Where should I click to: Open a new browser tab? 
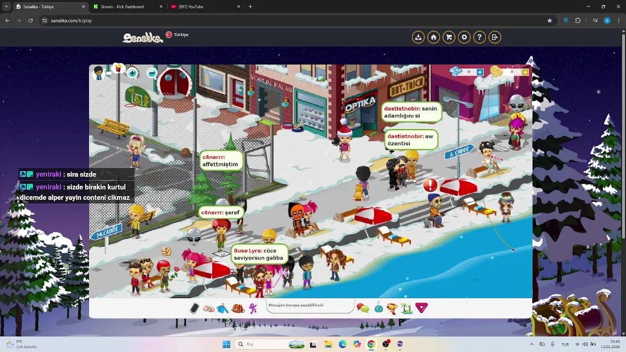(x=250, y=7)
